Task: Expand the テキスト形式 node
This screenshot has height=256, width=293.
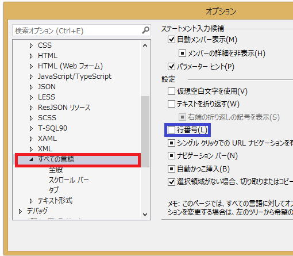Action: (31, 201)
